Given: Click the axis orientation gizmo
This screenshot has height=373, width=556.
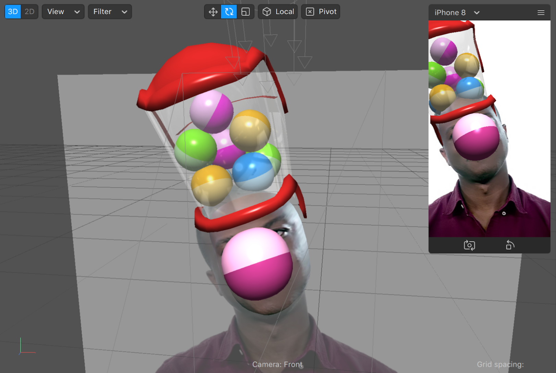Looking at the screenshot, I should (27, 346).
